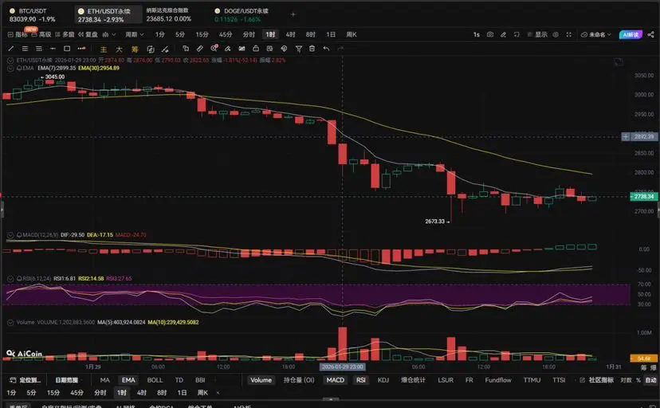660x408 pixels.
Task: Select the trend line drawing tool
Action: 11,49
